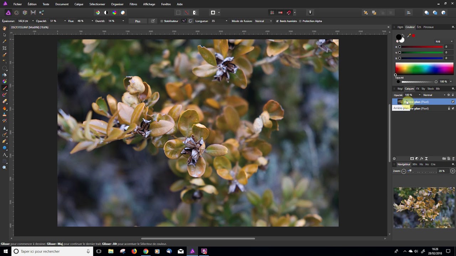Screen dimensions: 456x256
Task: Add a mask layer icon
Action: point(412,159)
